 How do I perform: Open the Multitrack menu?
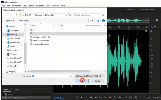(17, 6)
